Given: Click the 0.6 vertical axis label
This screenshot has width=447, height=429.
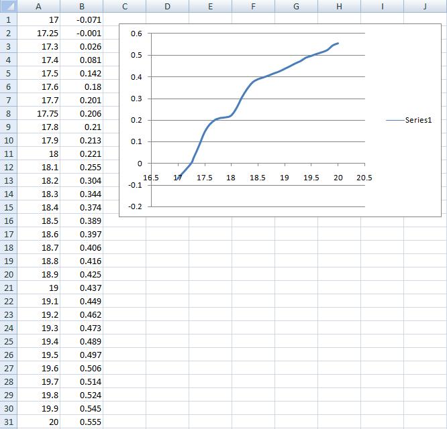Looking at the screenshot, I should tap(136, 34).
